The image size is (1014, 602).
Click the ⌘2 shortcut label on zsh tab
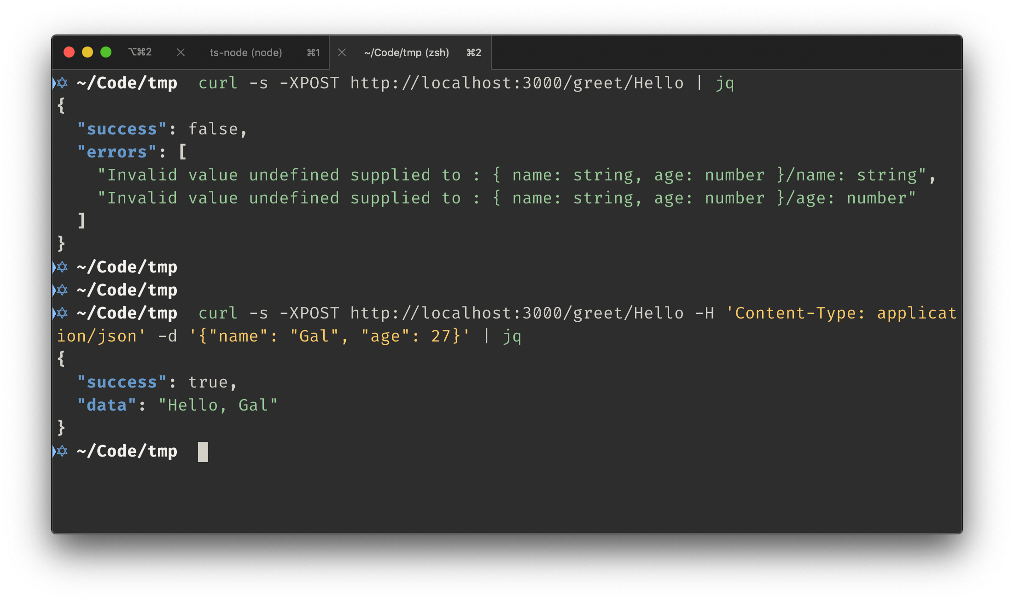[474, 52]
